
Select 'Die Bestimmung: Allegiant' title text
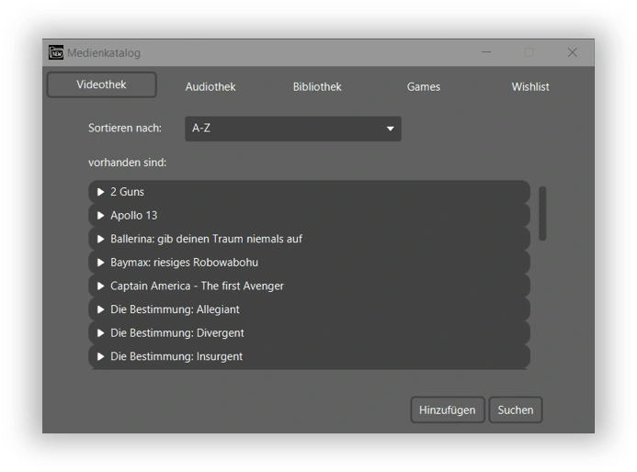[x=175, y=309]
